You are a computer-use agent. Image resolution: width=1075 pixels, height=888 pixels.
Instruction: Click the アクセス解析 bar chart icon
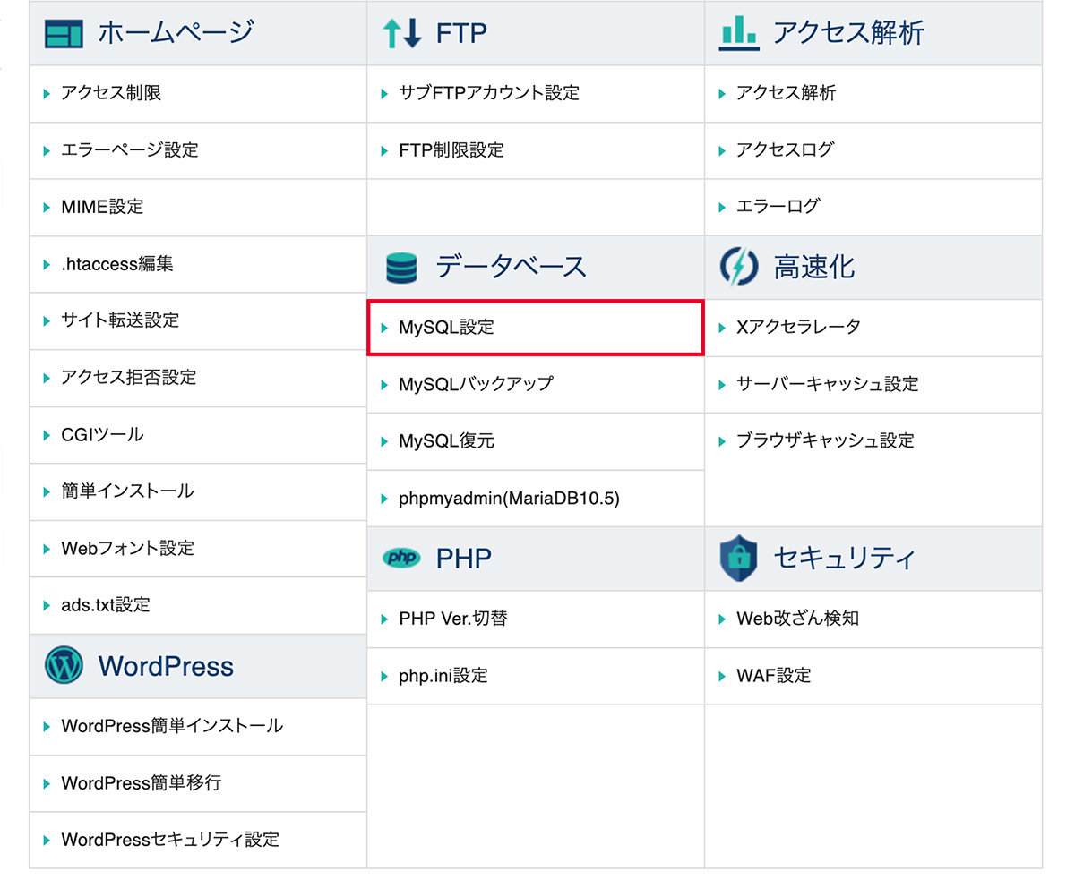coord(737,32)
